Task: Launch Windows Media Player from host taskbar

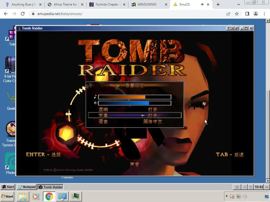Action: tap(36, 196)
